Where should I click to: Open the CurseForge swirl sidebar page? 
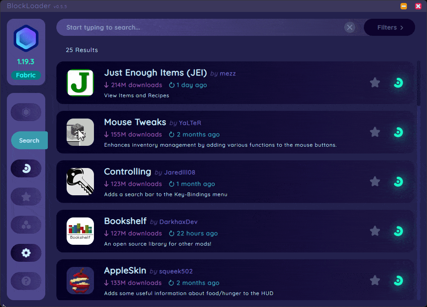pos(26,169)
